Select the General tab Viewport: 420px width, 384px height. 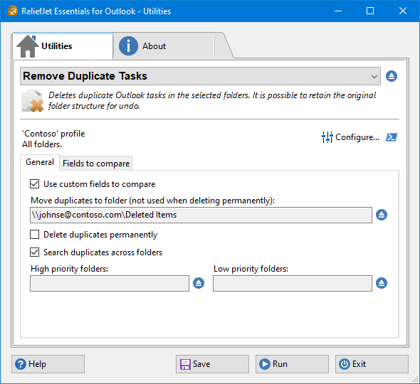point(40,162)
